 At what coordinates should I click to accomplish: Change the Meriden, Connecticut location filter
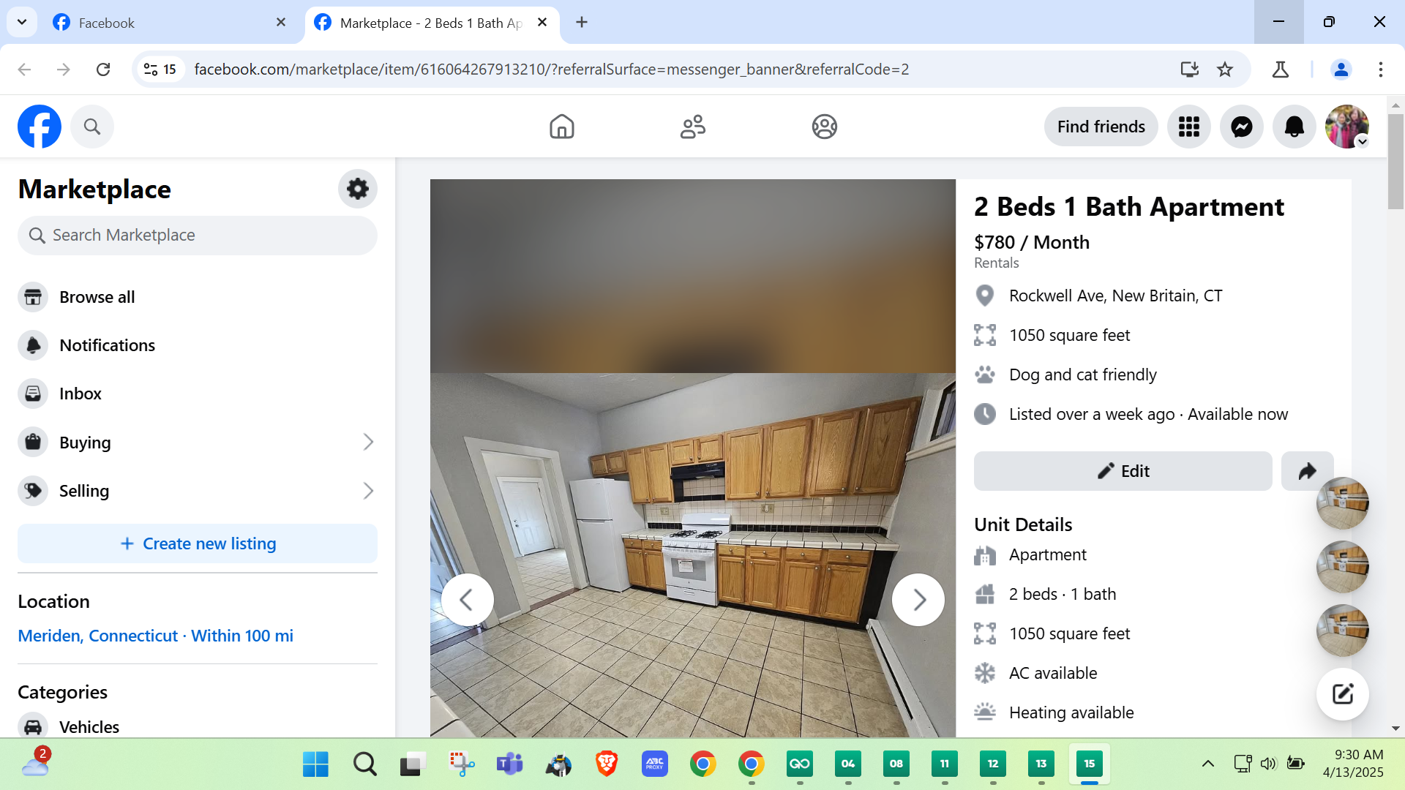(x=155, y=636)
